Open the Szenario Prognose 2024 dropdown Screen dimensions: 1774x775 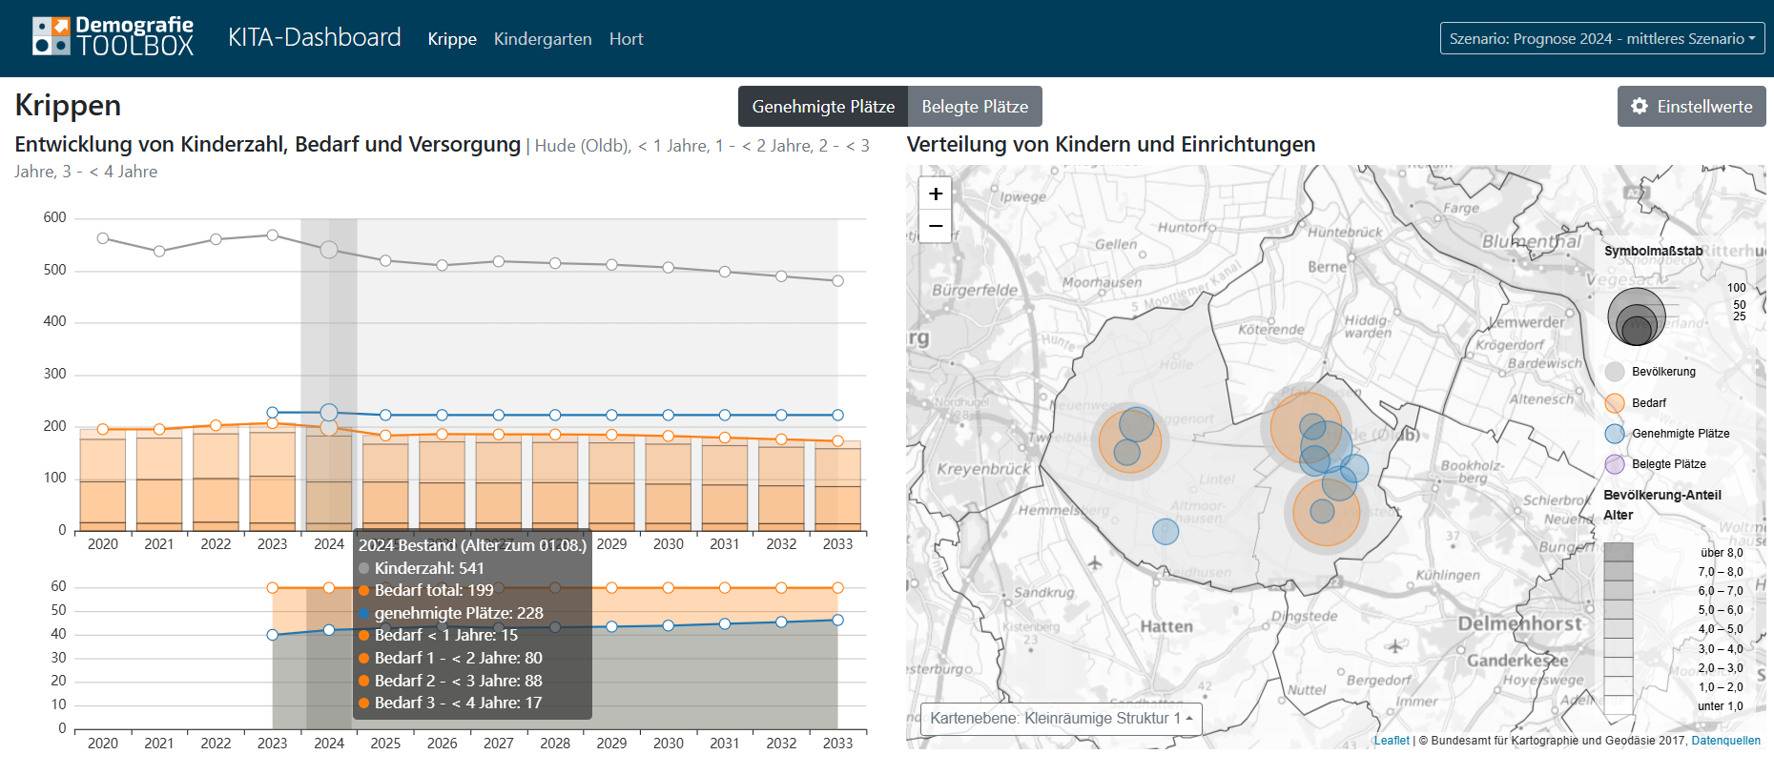click(x=1601, y=38)
